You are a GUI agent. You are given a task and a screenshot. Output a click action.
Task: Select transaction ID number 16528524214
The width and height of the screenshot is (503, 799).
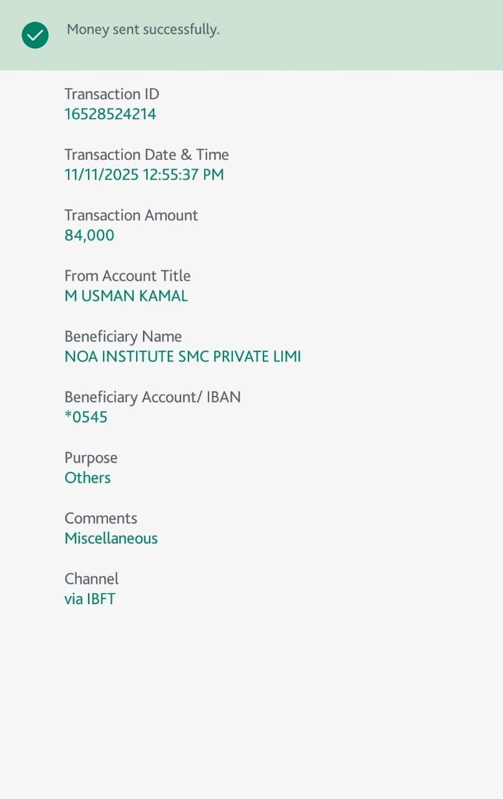pyautogui.click(x=110, y=114)
